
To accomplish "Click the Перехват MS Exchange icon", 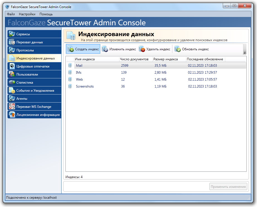I will pyautogui.click(x=12, y=106).
